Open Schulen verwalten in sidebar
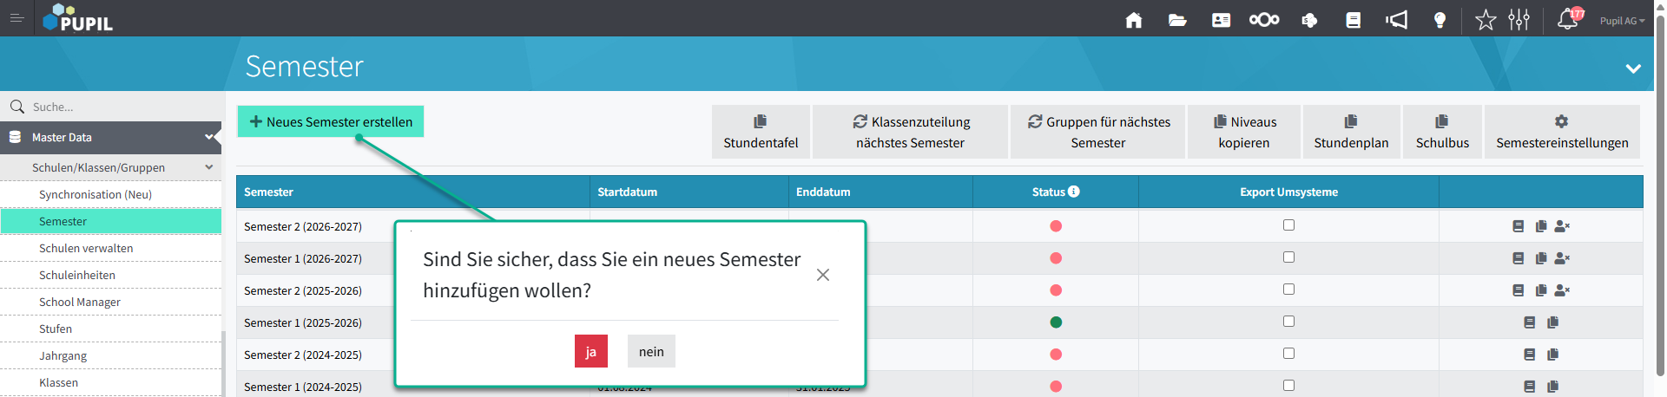Viewport: 1667px width, 397px height. click(86, 249)
